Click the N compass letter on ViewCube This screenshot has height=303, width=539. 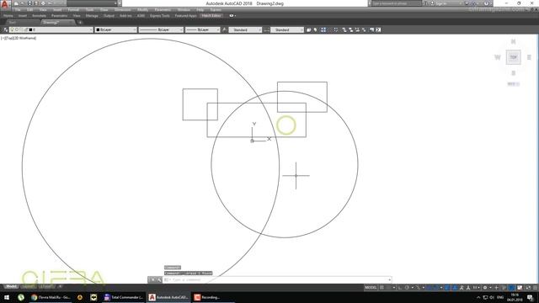pyautogui.click(x=513, y=41)
